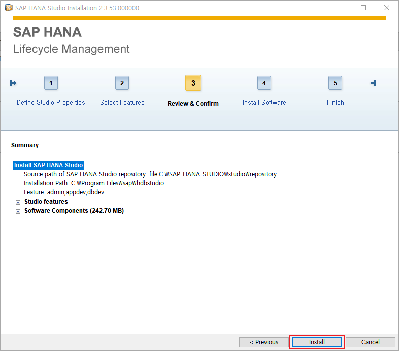Open the Define Studio Properties step label
The width and height of the screenshot is (399, 351).
click(x=51, y=103)
